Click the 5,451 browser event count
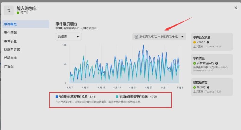This screenshot has height=130, width=241. pos(93,97)
